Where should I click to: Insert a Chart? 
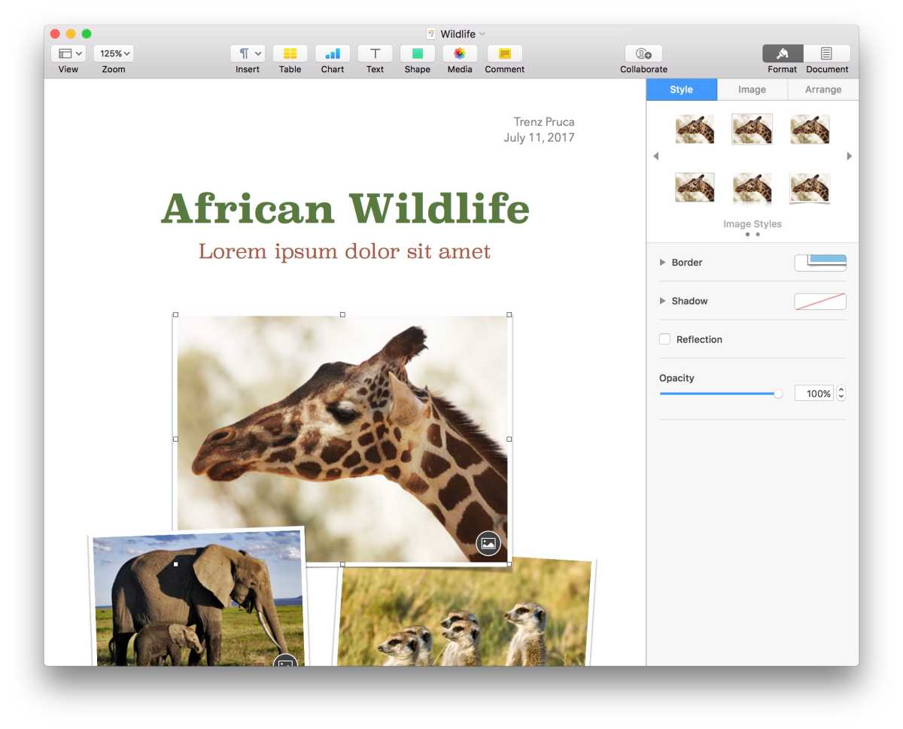click(x=332, y=54)
